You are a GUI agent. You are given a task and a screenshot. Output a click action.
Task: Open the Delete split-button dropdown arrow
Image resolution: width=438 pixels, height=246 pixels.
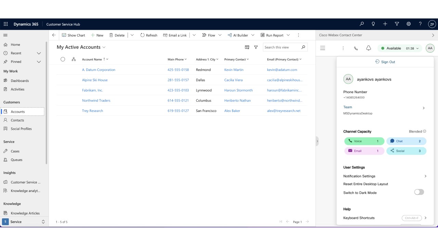[132, 35]
